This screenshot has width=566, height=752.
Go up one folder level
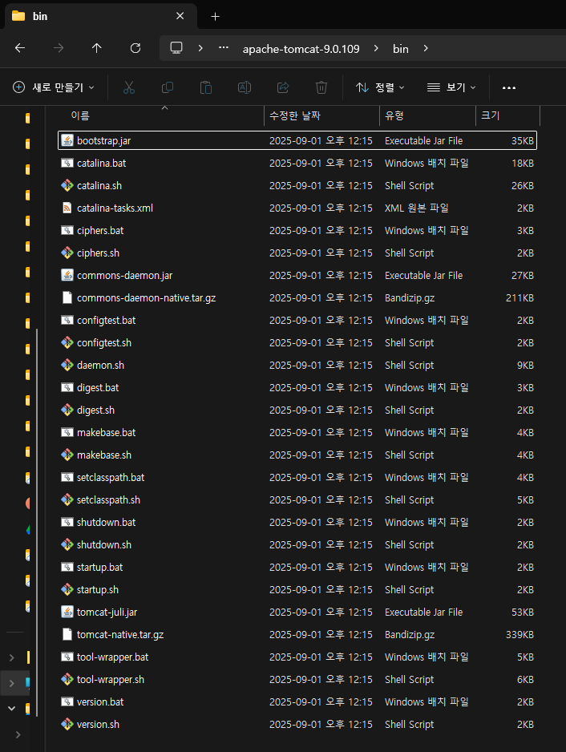pos(97,48)
